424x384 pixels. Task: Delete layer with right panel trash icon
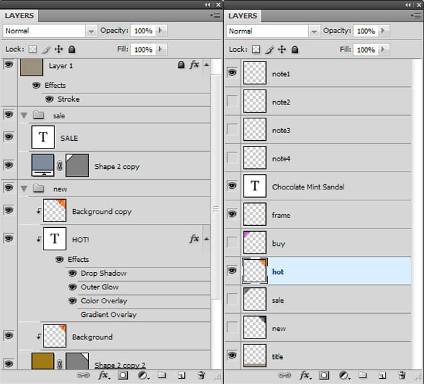click(x=402, y=375)
